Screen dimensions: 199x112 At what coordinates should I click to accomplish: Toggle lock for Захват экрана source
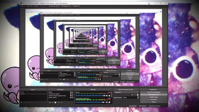(x=73, y=97)
